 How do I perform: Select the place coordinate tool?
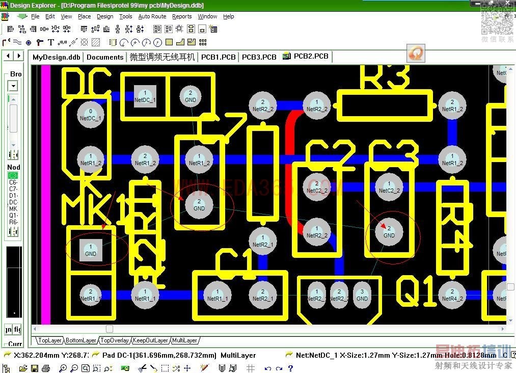point(62,42)
